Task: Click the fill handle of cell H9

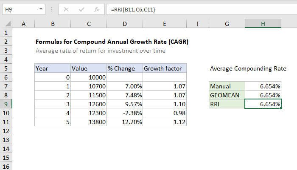Action: tap(281, 108)
